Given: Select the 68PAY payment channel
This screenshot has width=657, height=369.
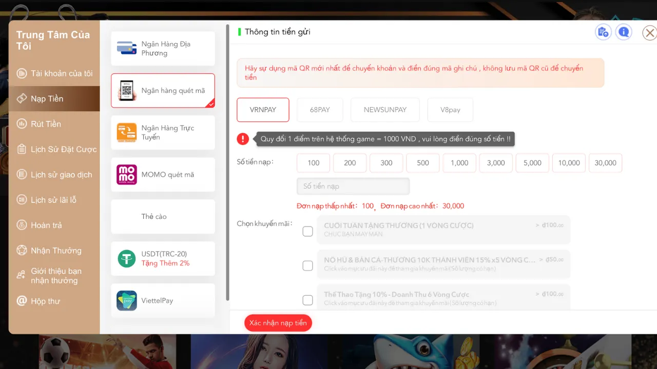Looking at the screenshot, I should [x=320, y=110].
